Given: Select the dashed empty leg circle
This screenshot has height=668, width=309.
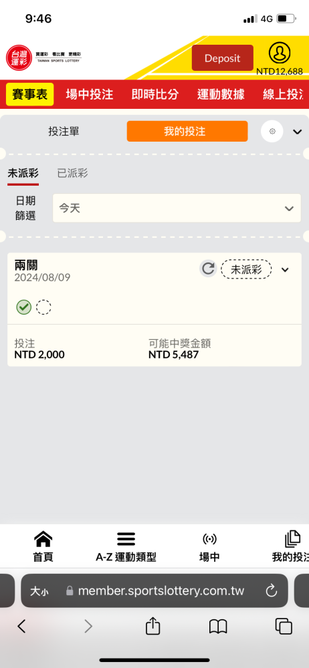Looking at the screenshot, I should coord(43,307).
